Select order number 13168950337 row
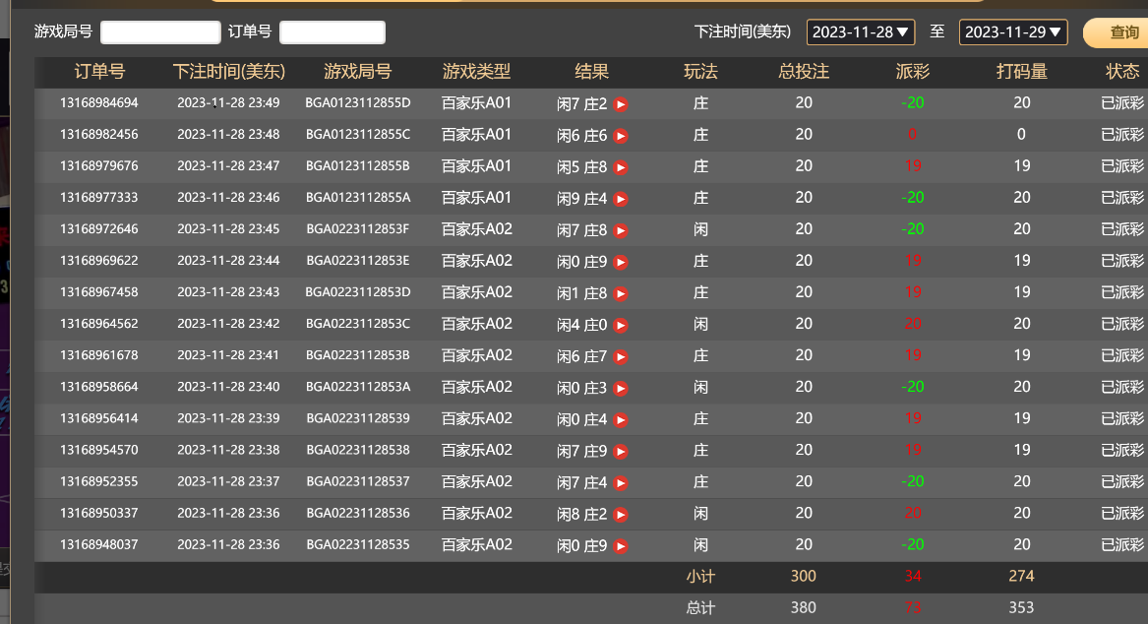This screenshot has height=624, width=1148. (x=99, y=514)
